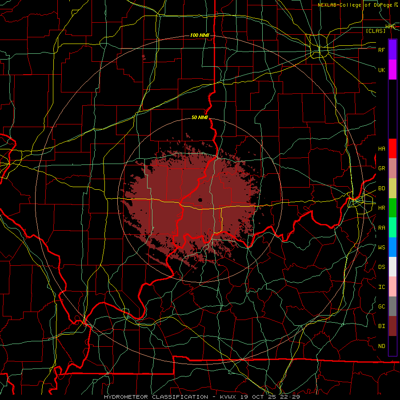Click the blue WS legend color swatch

pos(392,247)
